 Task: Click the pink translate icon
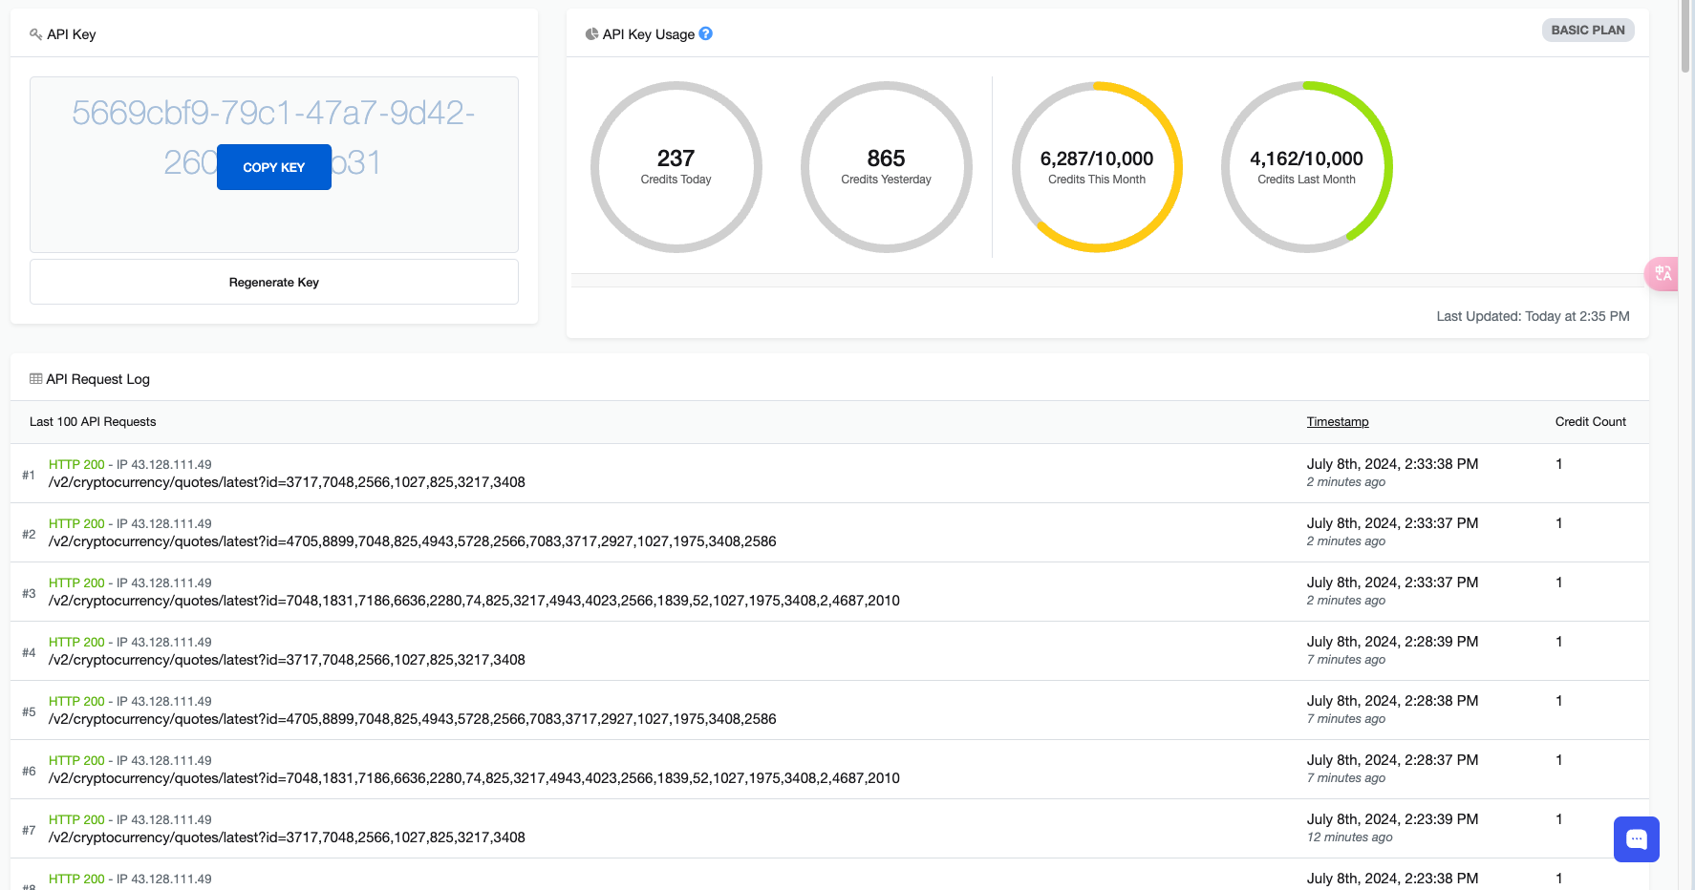pos(1663,274)
